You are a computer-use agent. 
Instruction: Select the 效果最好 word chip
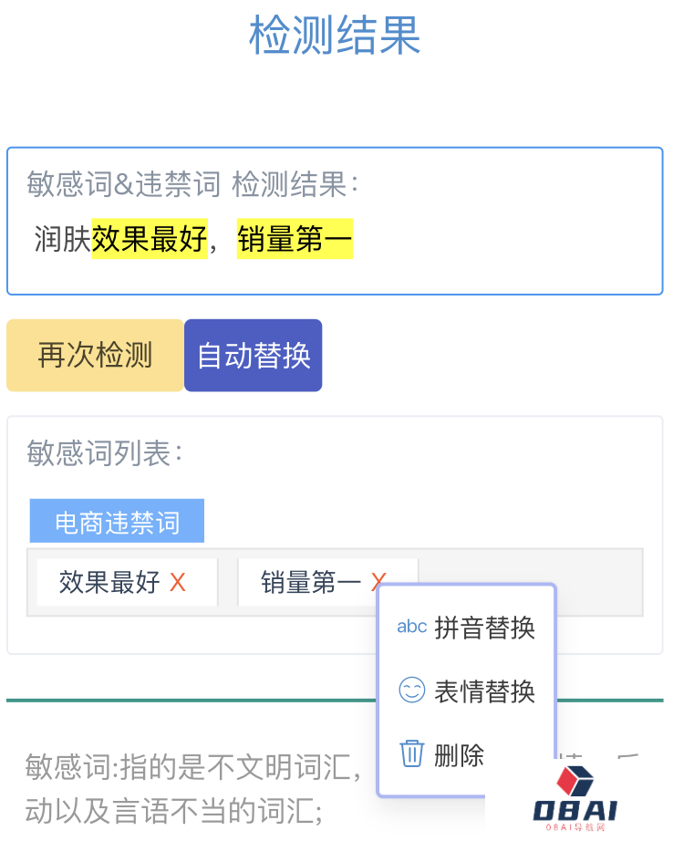(x=114, y=581)
